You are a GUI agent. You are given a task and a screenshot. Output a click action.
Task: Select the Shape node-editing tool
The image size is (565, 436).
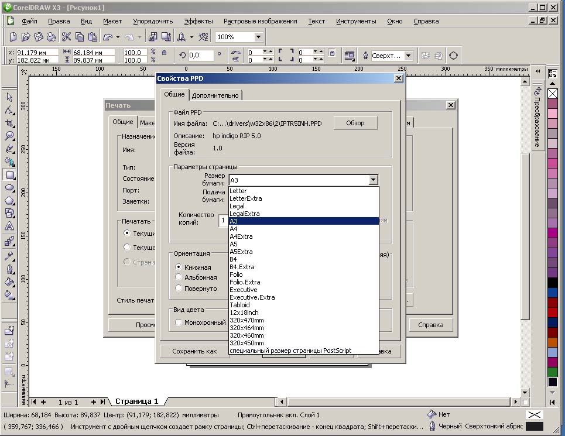[x=9, y=110]
